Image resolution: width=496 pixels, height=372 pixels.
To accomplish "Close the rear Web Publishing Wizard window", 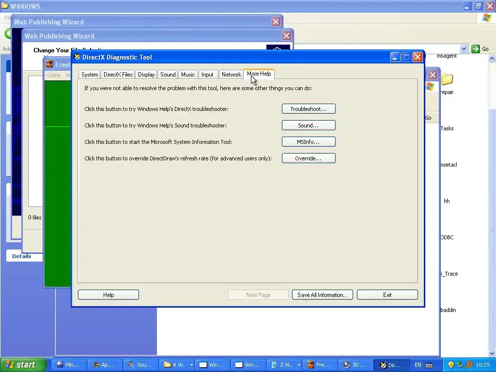I will tap(276, 21).
